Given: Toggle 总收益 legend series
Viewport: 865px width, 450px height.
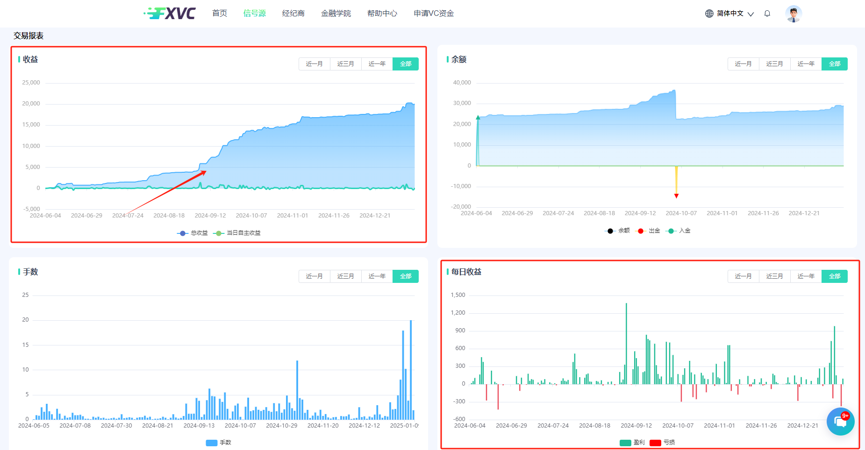Looking at the screenshot, I should pos(193,233).
